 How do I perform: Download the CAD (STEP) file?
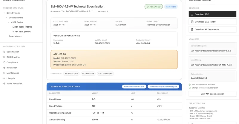pos(212,22)
